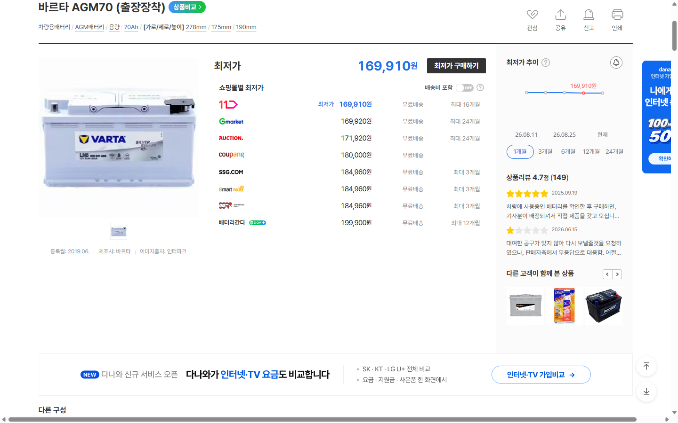Click the 11번가 최대 16개월 installment text

[465, 104]
